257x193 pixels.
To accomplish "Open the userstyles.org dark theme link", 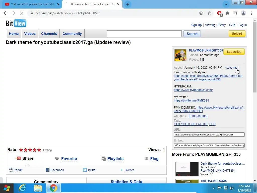I will point(208,78).
